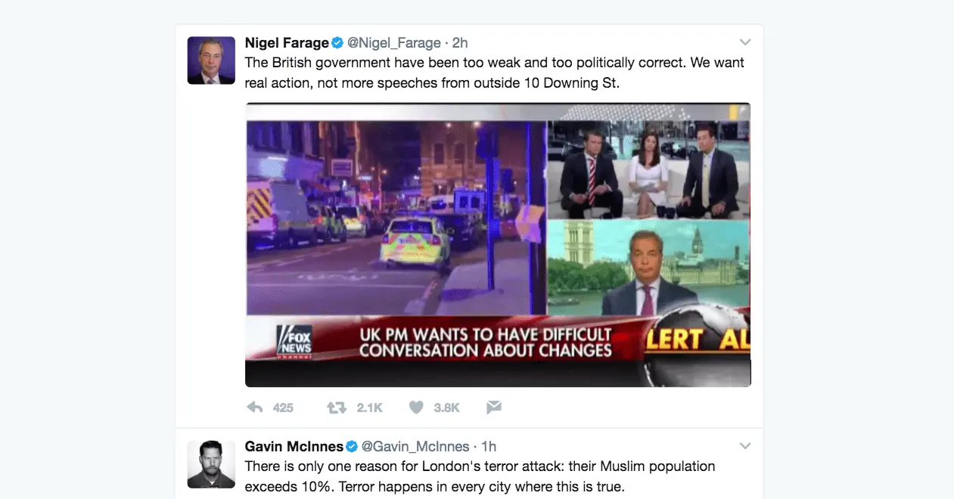The width and height of the screenshot is (954, 499).
Task: Open the Gavin McInnes display name link
Action: [x=294, y=446]
